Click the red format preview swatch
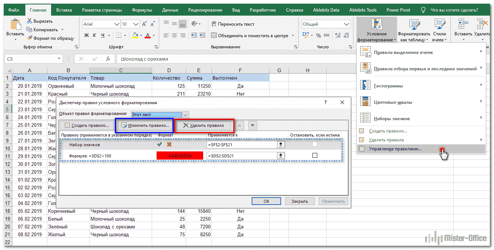494x250 pixels. [180, 156]
